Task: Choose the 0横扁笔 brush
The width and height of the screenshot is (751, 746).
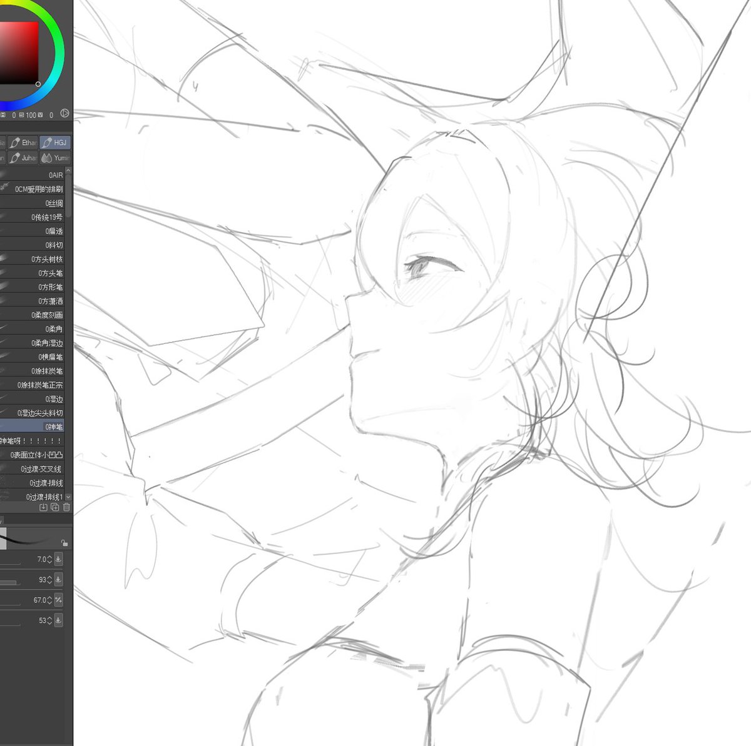Action: pyautogui.click(x=32, y=356)
